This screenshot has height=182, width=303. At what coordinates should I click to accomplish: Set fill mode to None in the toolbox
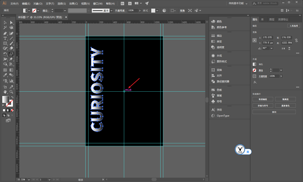[12, 110]
